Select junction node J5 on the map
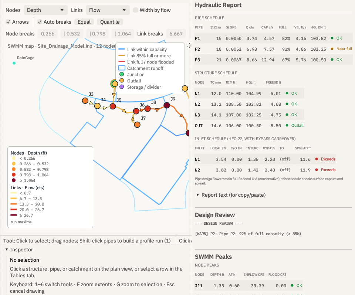The width and height of the screenshot is (355, 295). (113, 106)
